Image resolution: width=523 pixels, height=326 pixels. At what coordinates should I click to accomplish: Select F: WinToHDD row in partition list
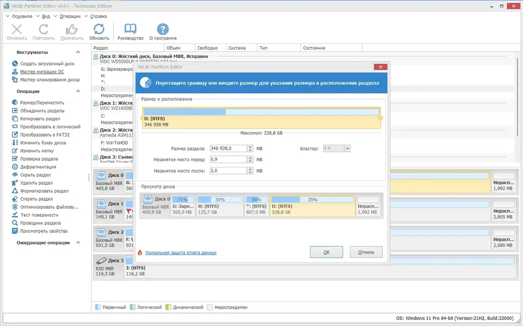point(115,142)
